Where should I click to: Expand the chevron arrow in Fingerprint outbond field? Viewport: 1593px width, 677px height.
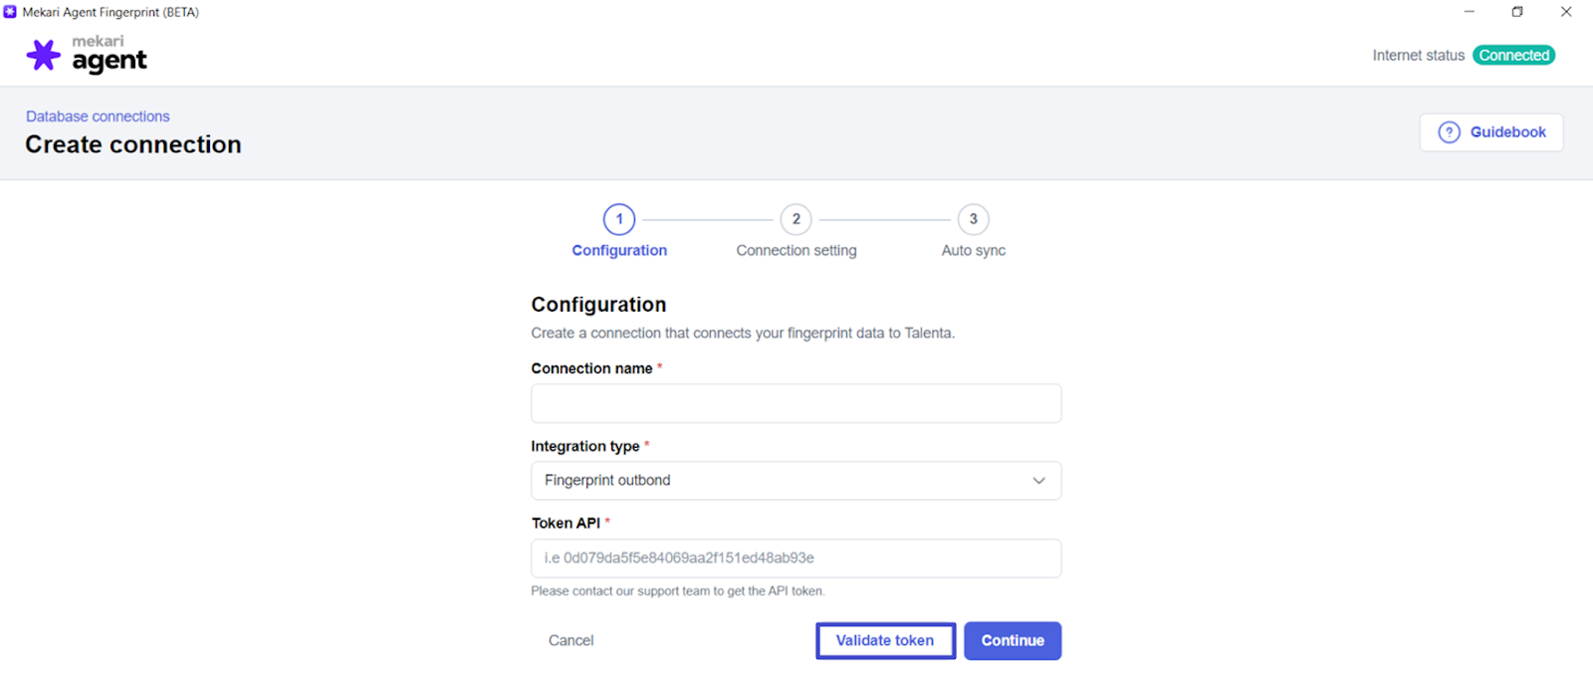point(1038,481)
